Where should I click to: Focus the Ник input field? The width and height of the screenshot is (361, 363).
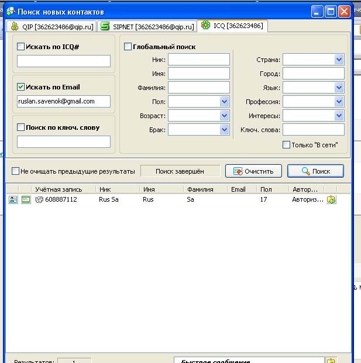coord(199,60)
